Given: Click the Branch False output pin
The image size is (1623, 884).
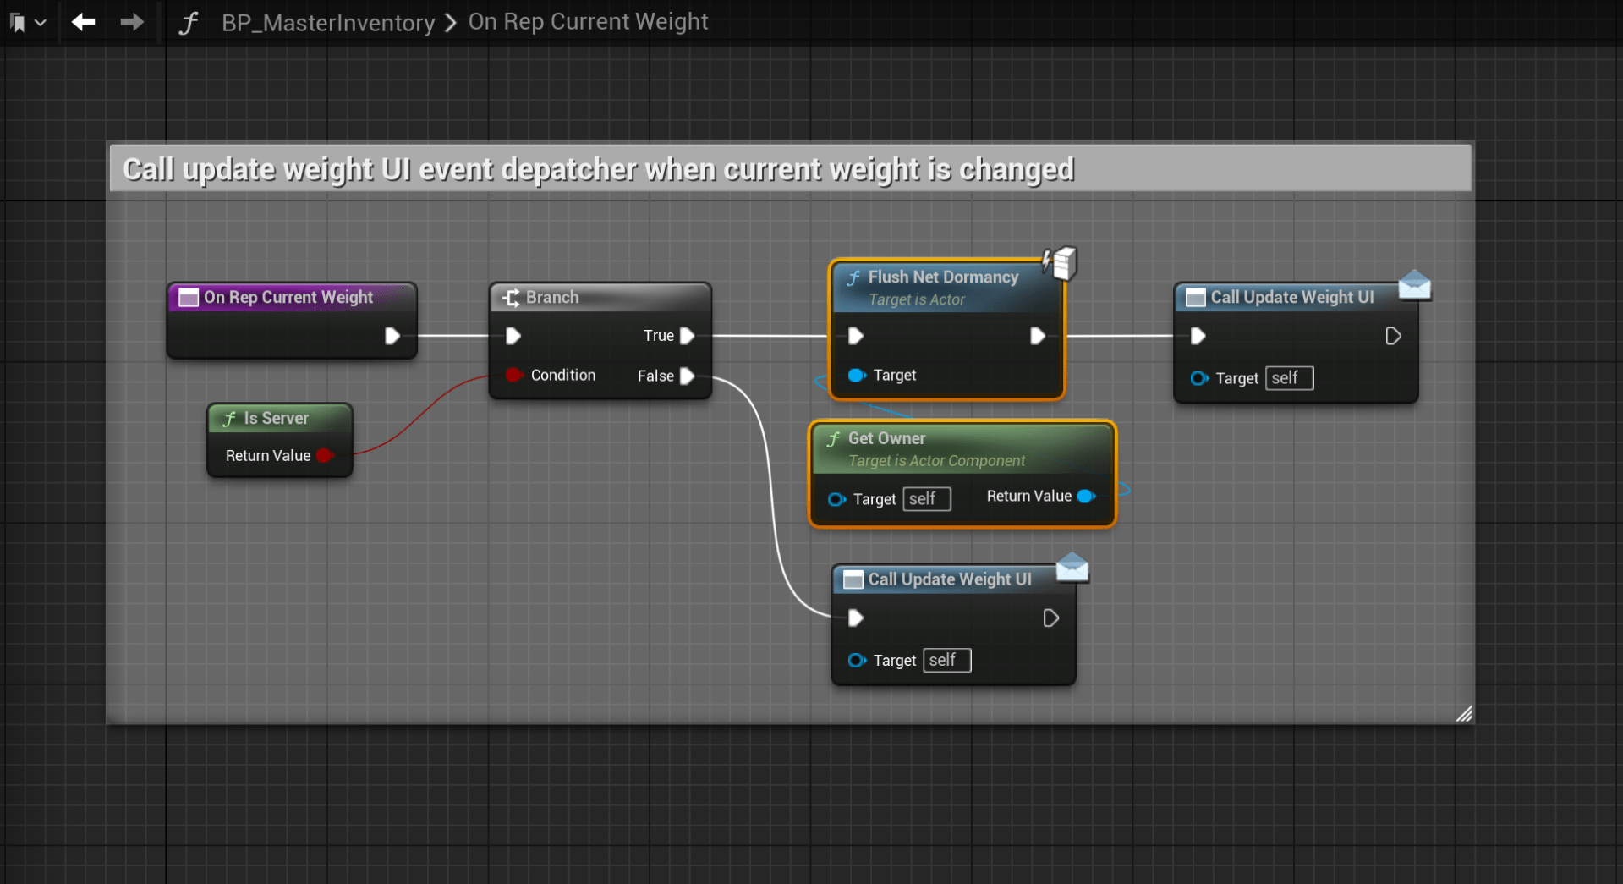Looking at the screenshot, I should coord(687,376).
